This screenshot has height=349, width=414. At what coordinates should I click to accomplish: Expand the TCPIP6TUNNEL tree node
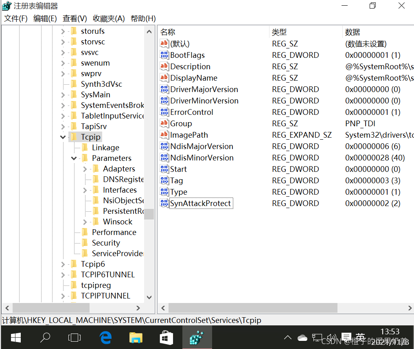[63, 275]
